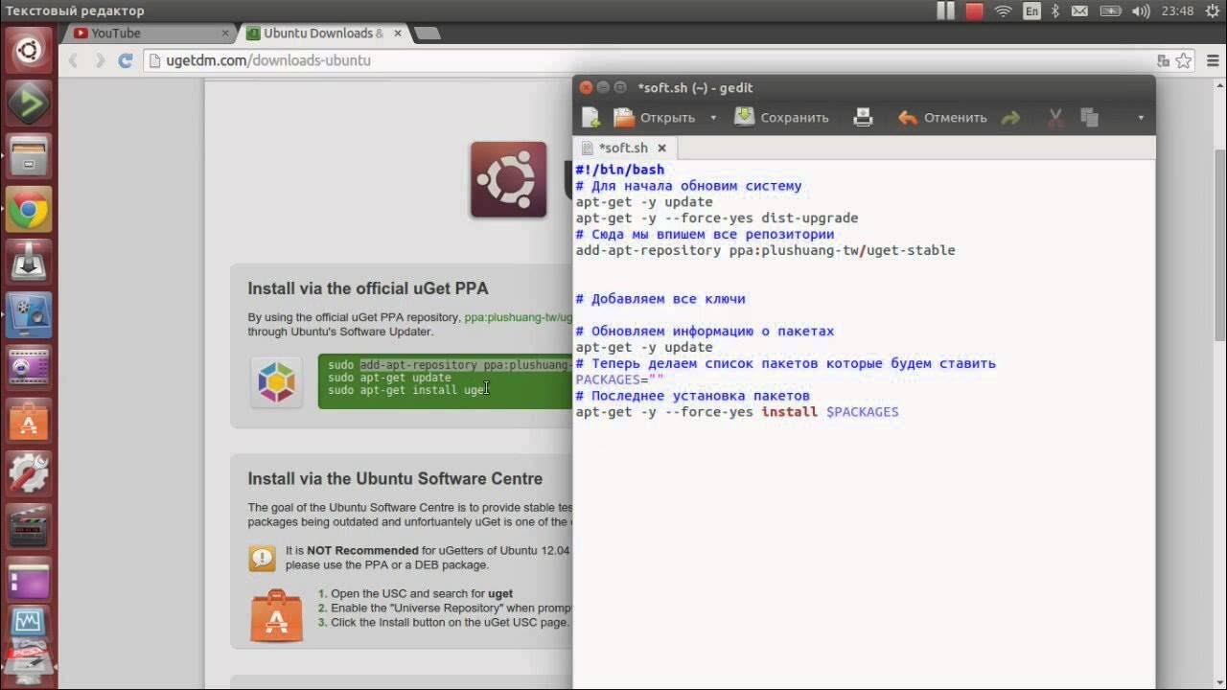Click the 'Install via the Ubuntu Software Centre' heading
Image resolution: width=1227 pixels, height=690 pixels.
[395, 478]
